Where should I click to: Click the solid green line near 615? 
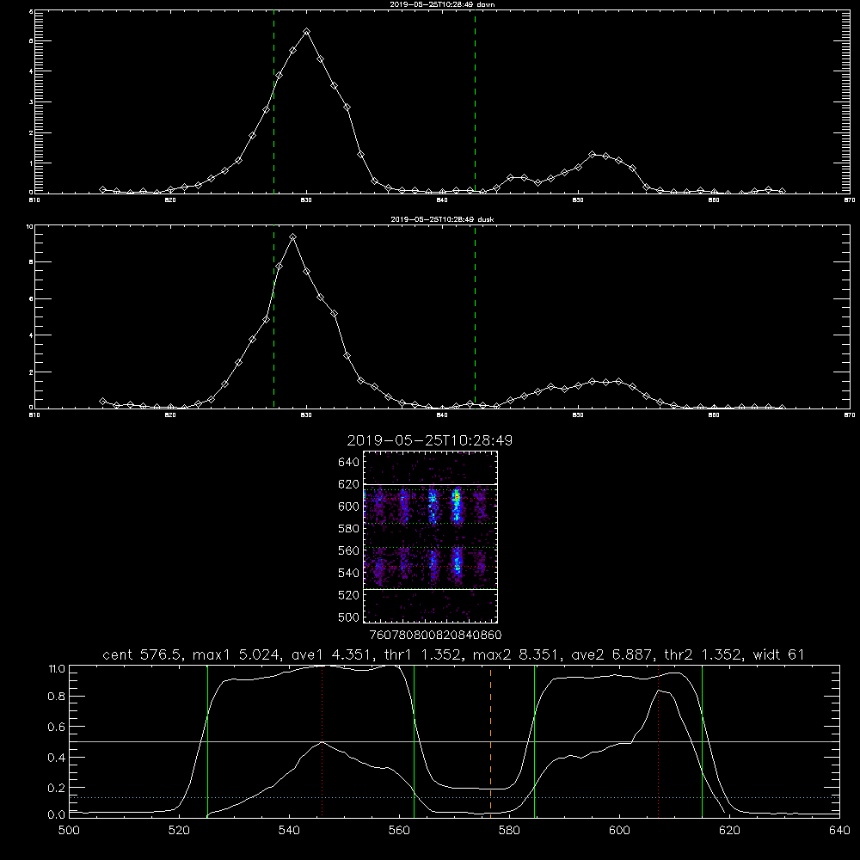[x=702, y=740]
